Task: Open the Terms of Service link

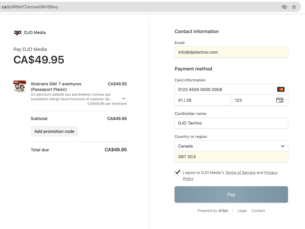Action: pos(240,173)
